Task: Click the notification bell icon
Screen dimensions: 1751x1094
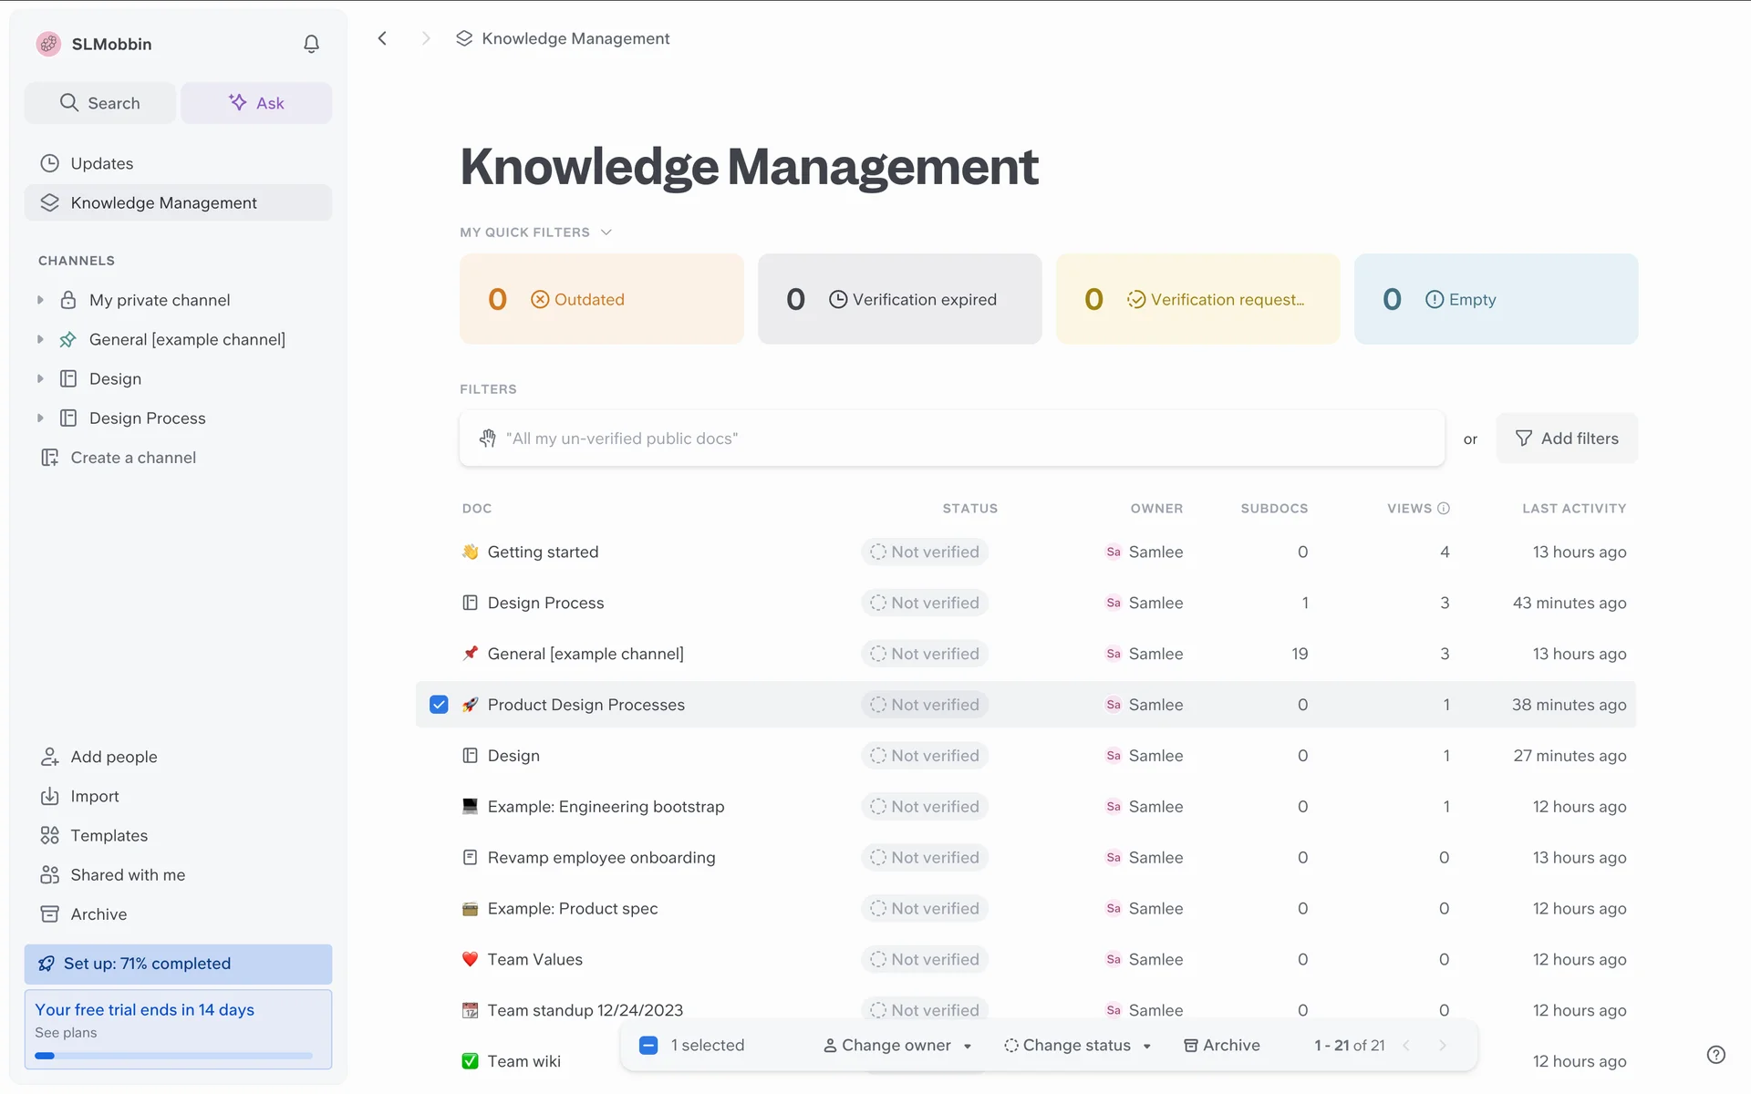Action: coord(311,44)
